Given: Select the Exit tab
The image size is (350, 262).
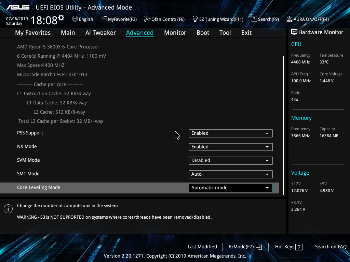Looking at the screenshot, I should pyautogui.click(x=246, y=33).
